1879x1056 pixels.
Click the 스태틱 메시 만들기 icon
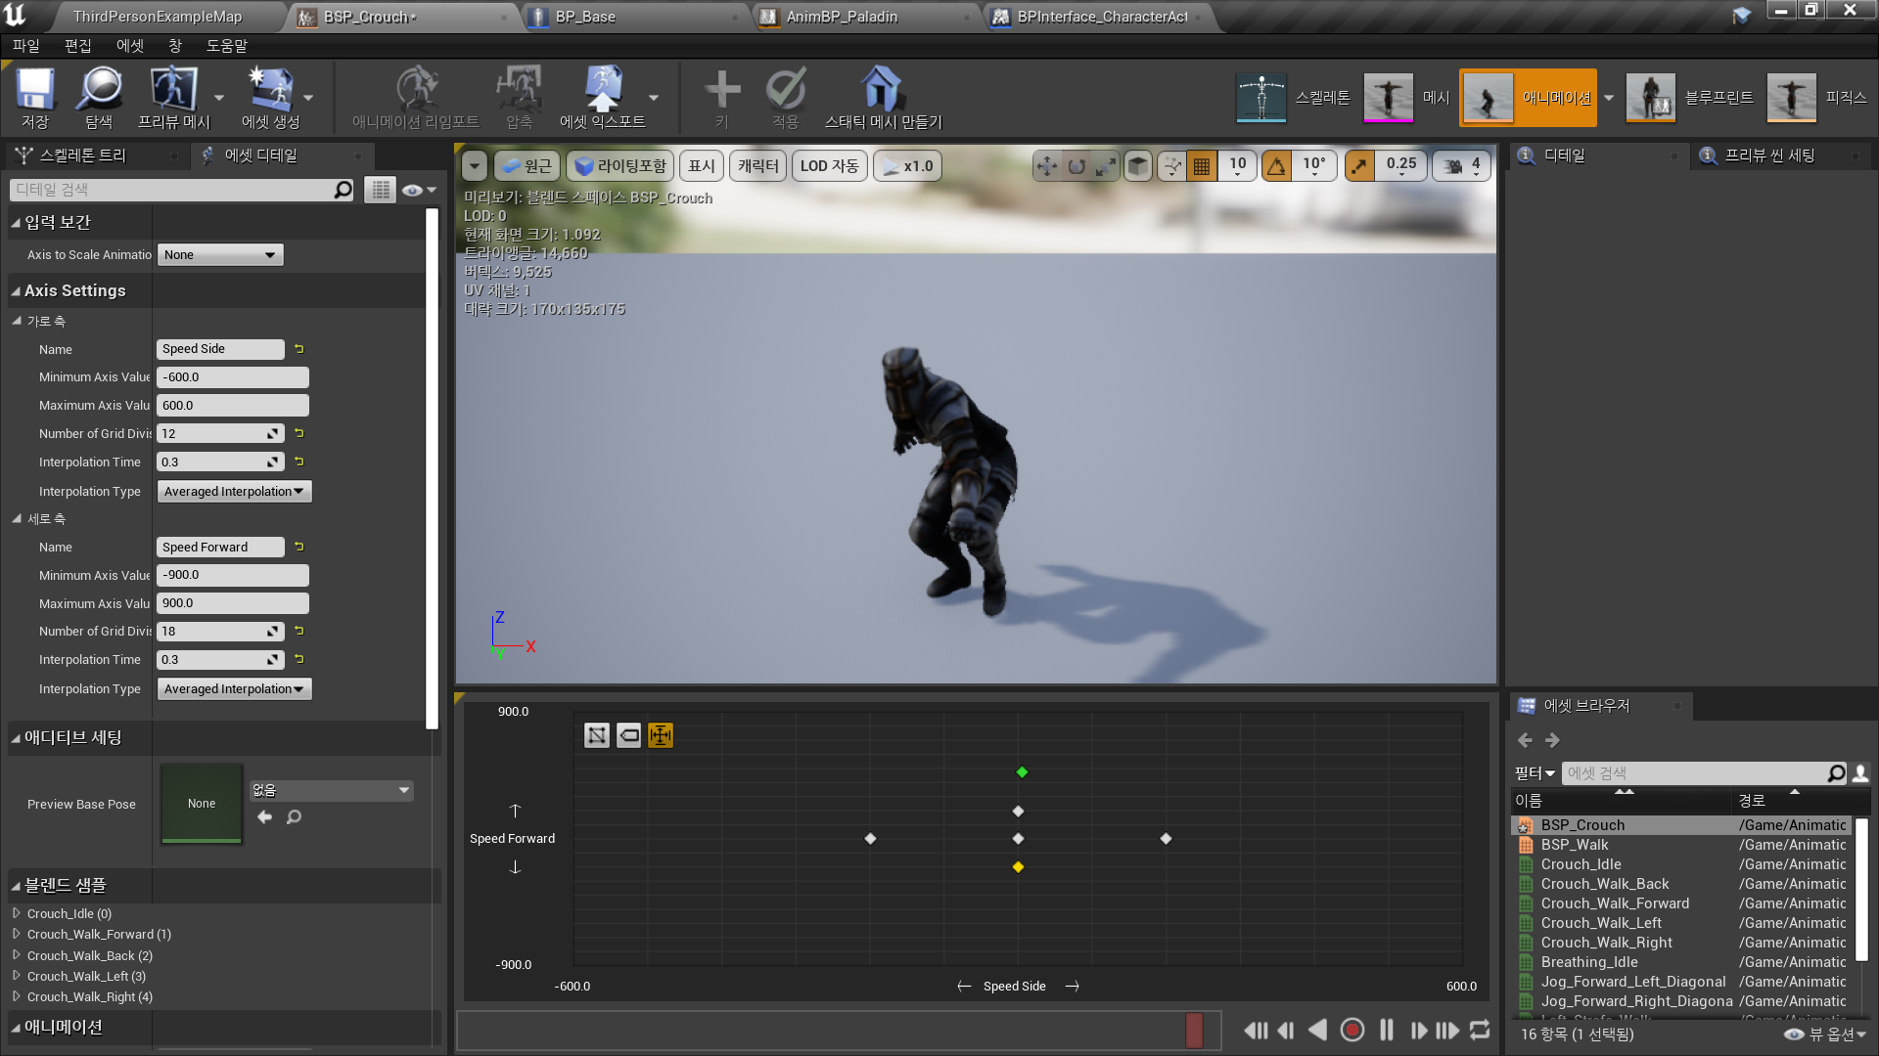pyautogui.click(x=881, y=97)
